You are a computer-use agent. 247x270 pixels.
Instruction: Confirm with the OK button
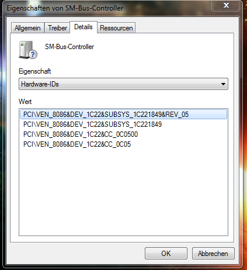click(x=166, y=254)
